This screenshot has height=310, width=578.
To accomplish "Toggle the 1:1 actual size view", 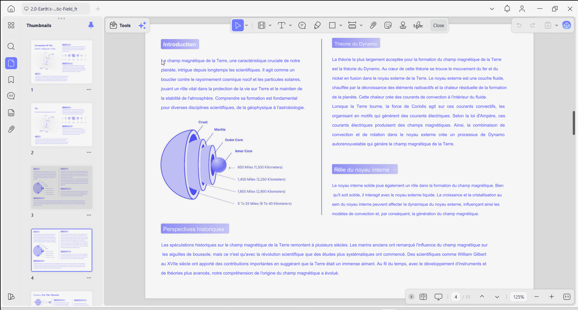I will 567,297.
